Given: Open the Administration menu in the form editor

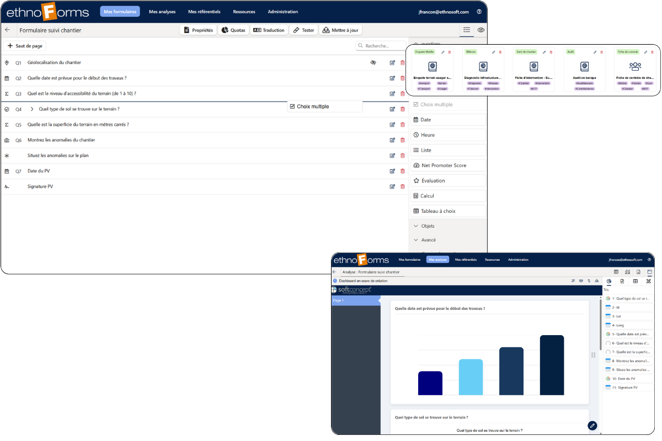Looking at the screenshot, I should point(282,12).
